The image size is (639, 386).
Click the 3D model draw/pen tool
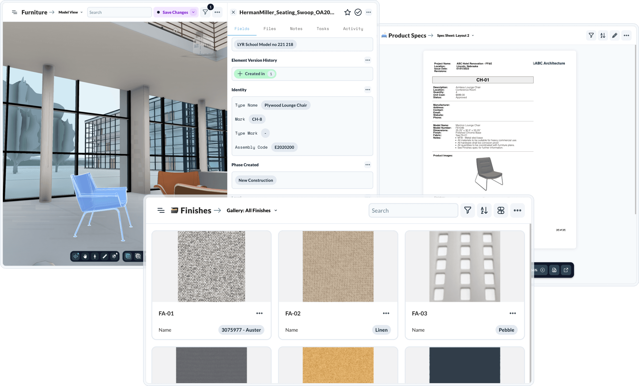tap(104, 256)
